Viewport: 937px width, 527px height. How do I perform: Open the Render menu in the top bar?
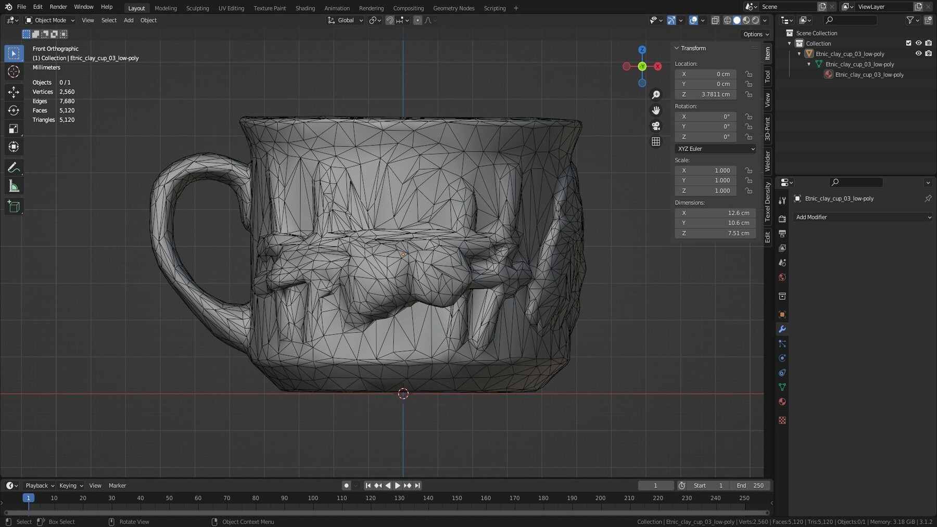coord(58,7)
